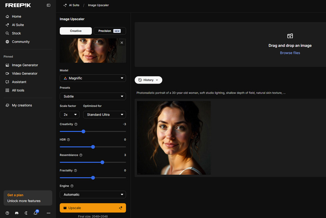326x218 pixels.
Task: Click the Fractality info icon
Action: 76,170
